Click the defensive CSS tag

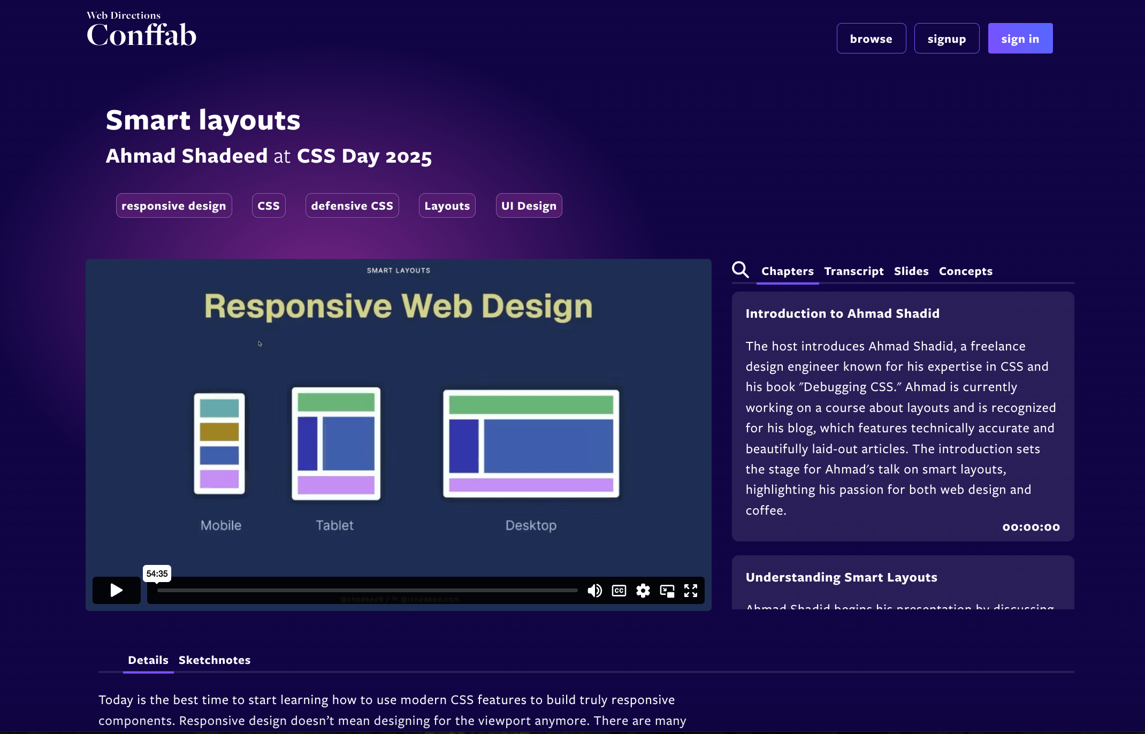coord(352,206)
